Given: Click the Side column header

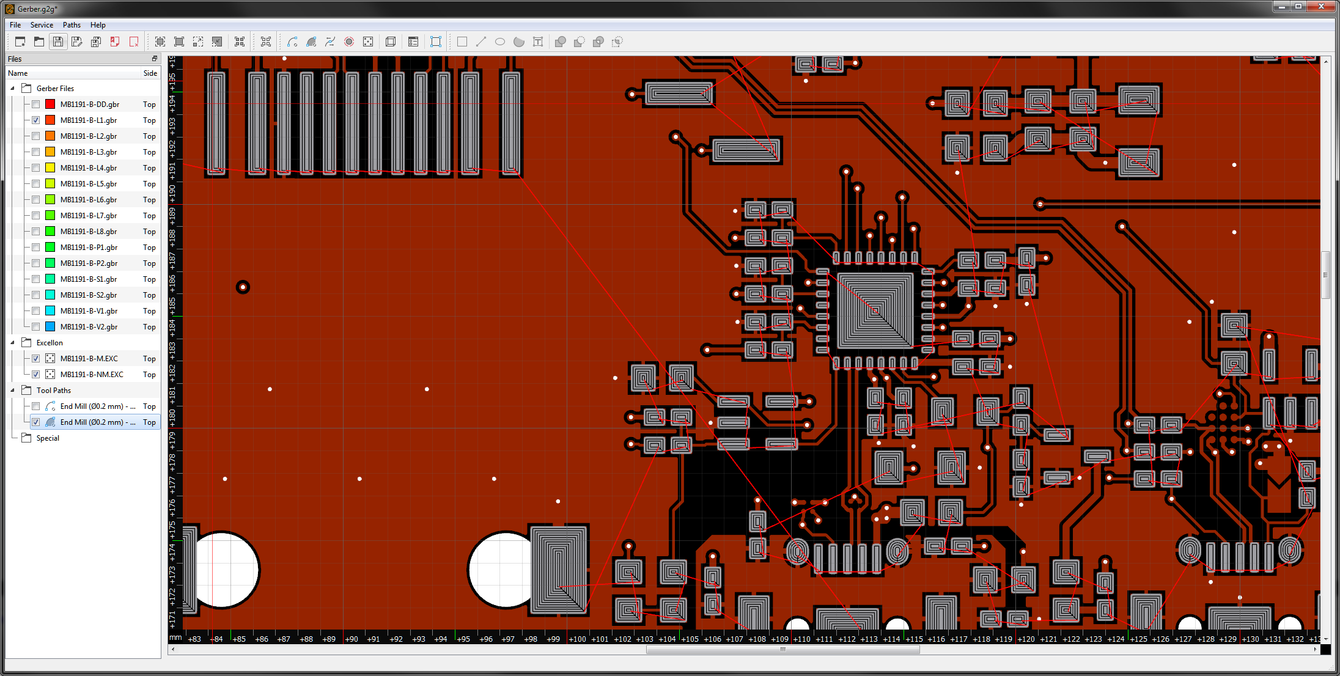Looking at the screenshot, I should (x=150, y=73).
